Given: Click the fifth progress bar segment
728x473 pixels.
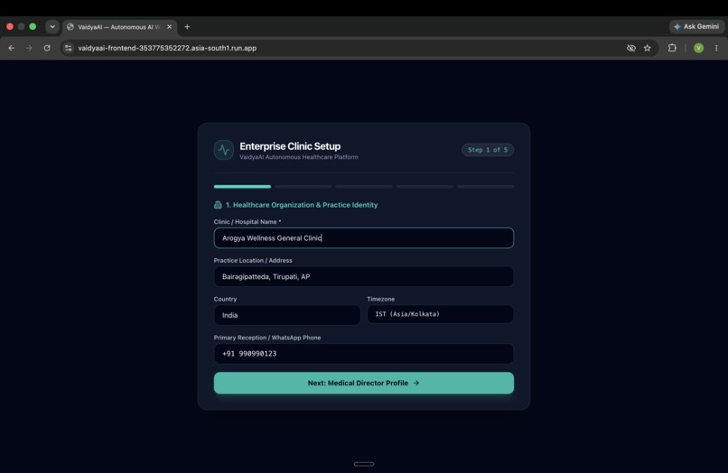Looking at the screenshot, I should click(x=486, y=187).
